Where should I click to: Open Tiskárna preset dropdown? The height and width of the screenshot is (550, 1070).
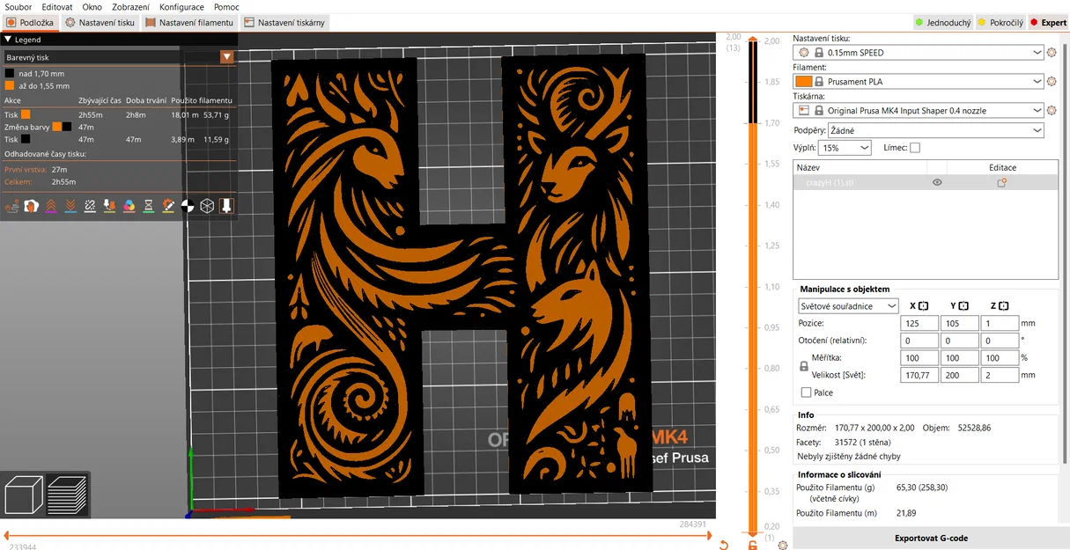pos(919,111)
